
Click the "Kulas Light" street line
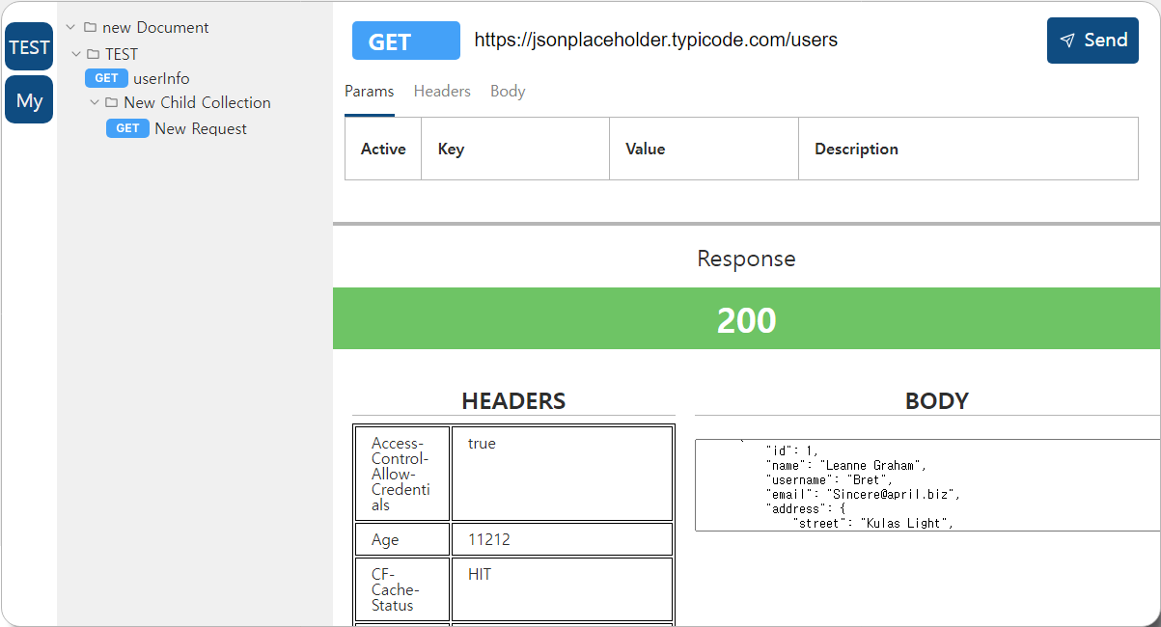[x=873, y=524]
